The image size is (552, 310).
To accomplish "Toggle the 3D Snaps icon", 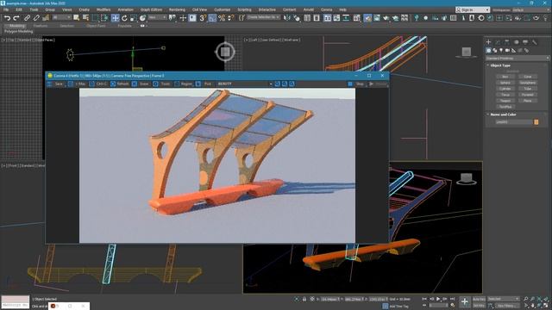I will (x=203, y=18).
